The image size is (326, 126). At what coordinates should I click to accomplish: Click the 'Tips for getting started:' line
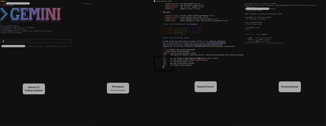[10, 26]
